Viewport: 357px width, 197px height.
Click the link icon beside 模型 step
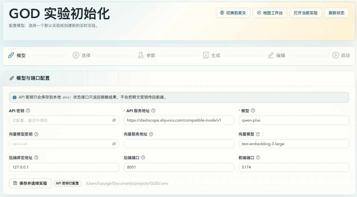pos(11,55)
